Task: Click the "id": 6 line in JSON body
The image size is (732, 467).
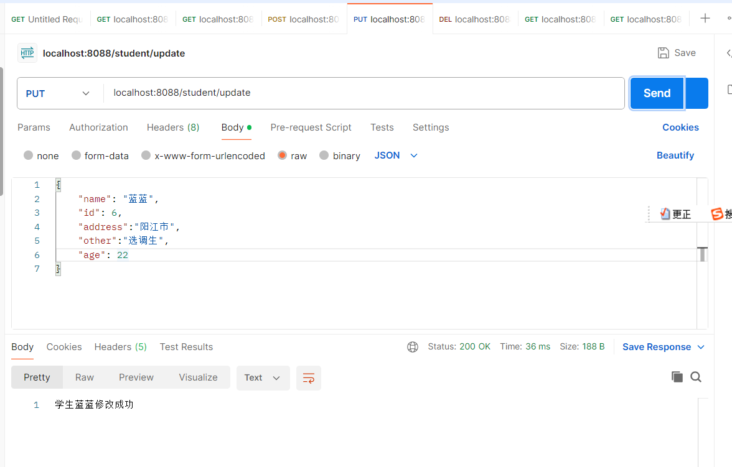Action: (x=100, y=213)
